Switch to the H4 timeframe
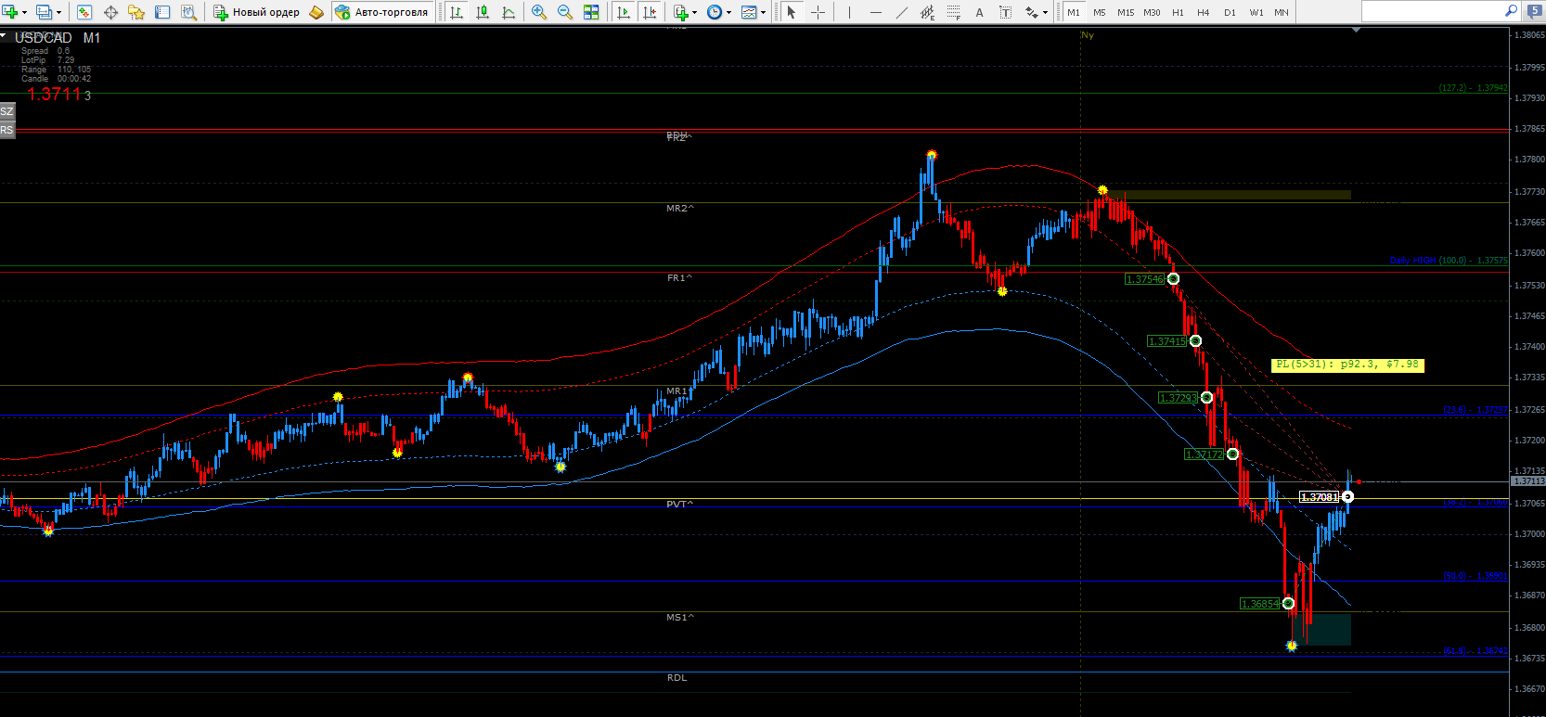This screenshot has height=717, width=1546. click(1204, 12)
